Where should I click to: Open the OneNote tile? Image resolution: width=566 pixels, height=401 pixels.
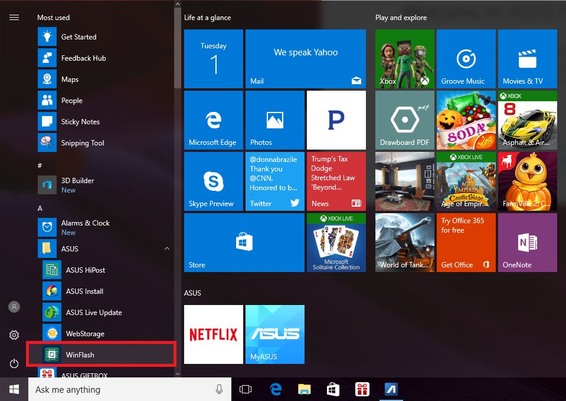click(x=528, y=243)
